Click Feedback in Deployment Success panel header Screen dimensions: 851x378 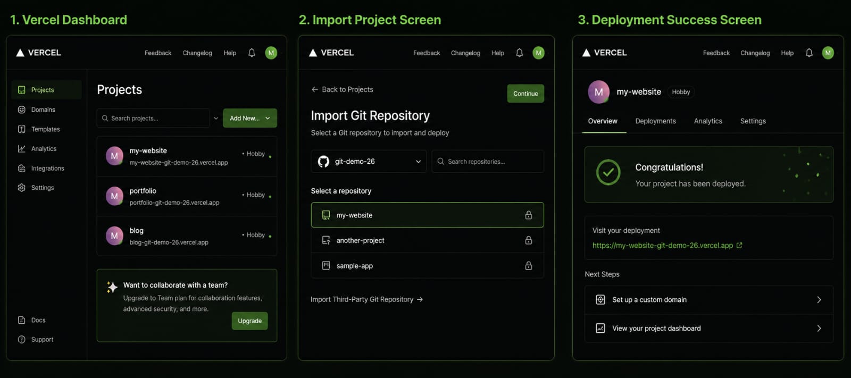pos(716,53)
